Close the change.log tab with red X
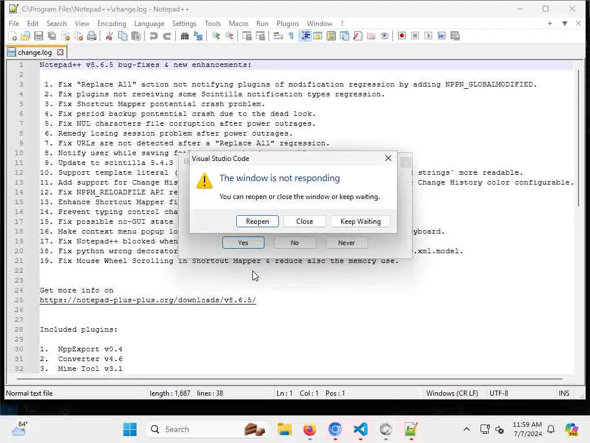Screen dimensions: 590x443 (x=60, y=52)
